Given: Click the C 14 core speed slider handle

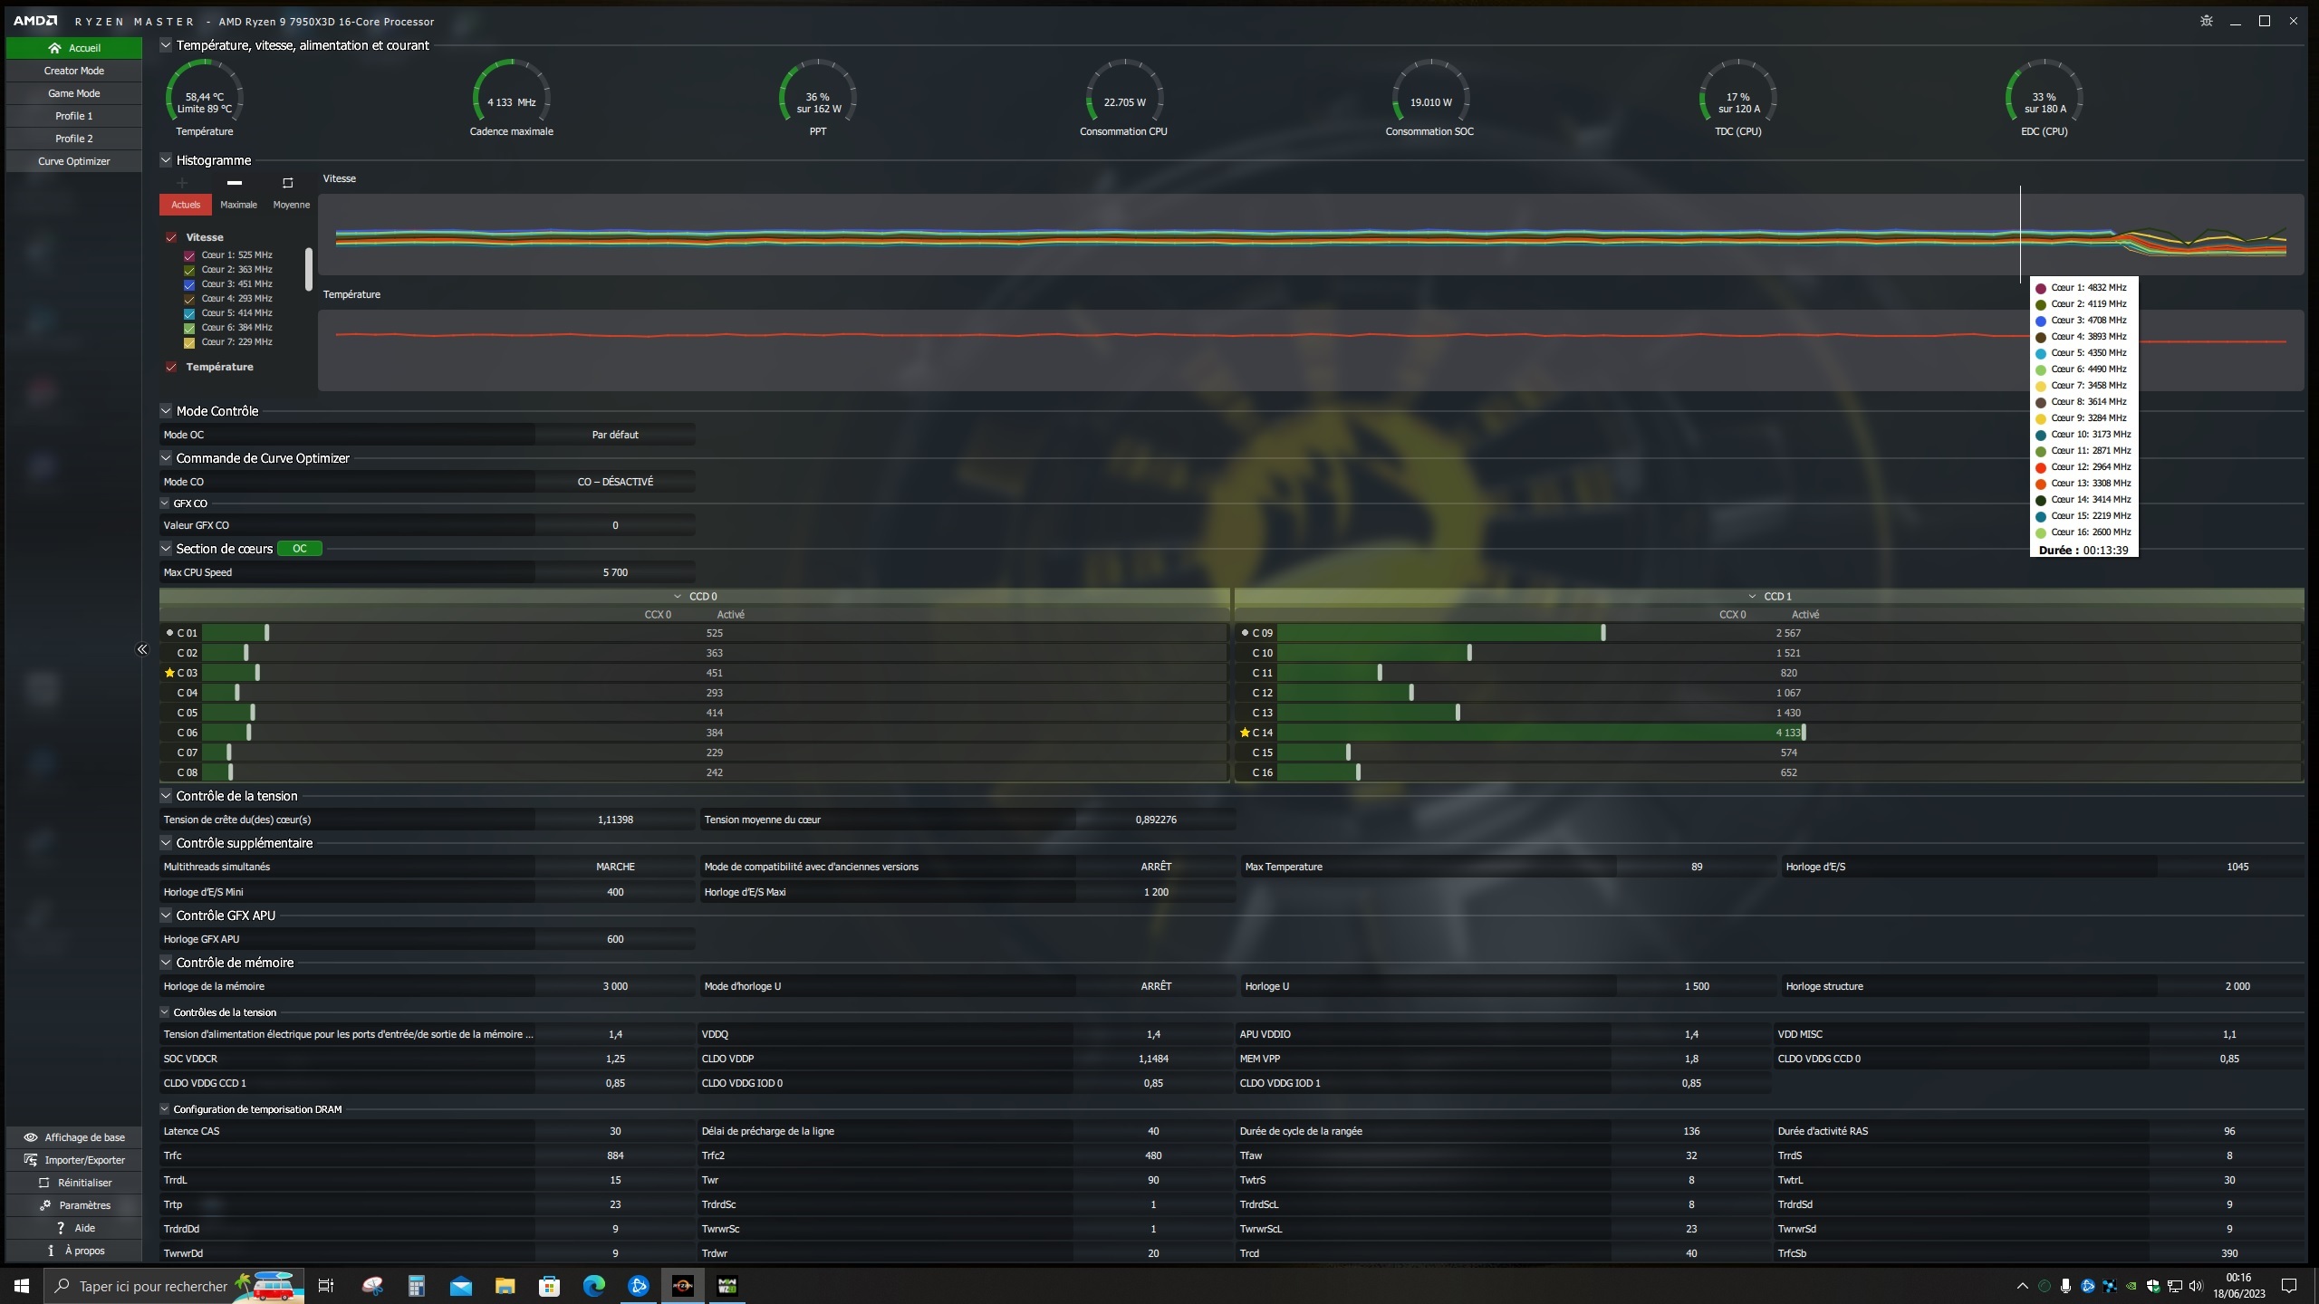Looking at the screenshot, I should coord(1804,733).
